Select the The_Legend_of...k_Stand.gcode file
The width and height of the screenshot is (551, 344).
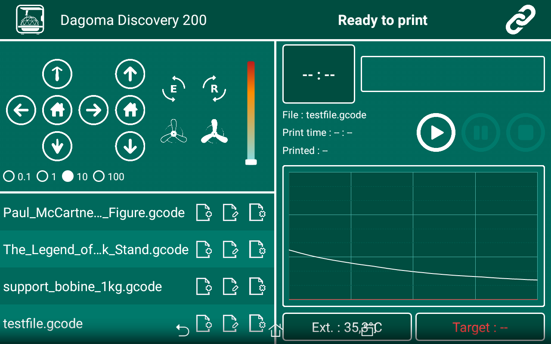[96, 250]
